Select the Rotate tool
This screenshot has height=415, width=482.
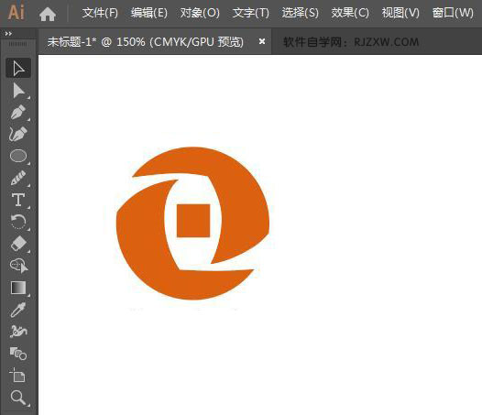[18, 222]
